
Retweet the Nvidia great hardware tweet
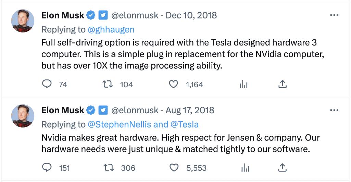108,168
